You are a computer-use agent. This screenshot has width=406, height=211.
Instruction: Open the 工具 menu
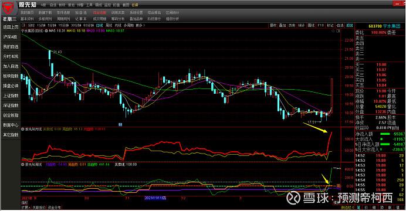89,5
